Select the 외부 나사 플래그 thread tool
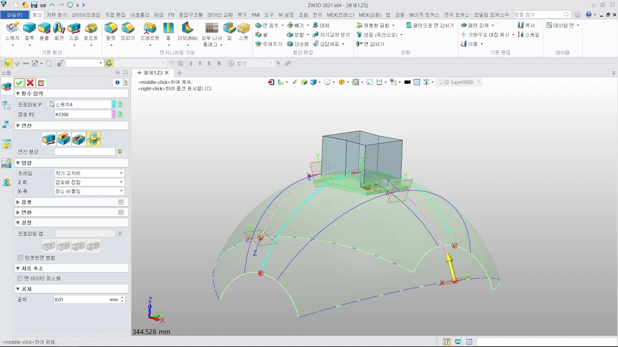 point(212,28)
